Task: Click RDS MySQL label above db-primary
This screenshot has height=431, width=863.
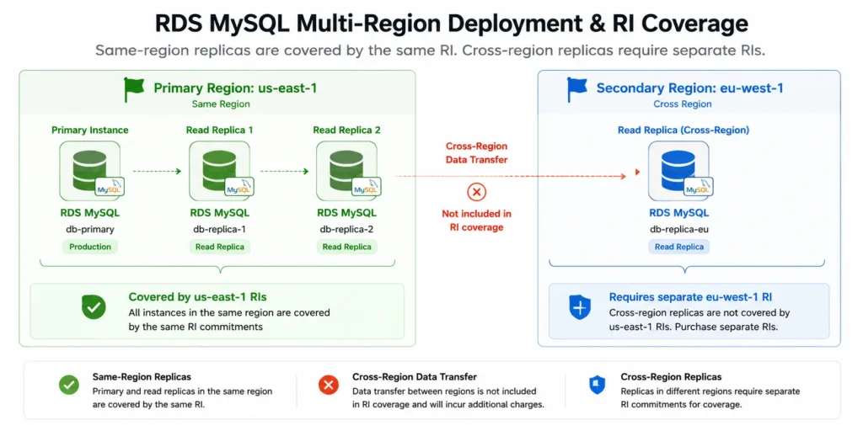Action: [x=90, y=213]
